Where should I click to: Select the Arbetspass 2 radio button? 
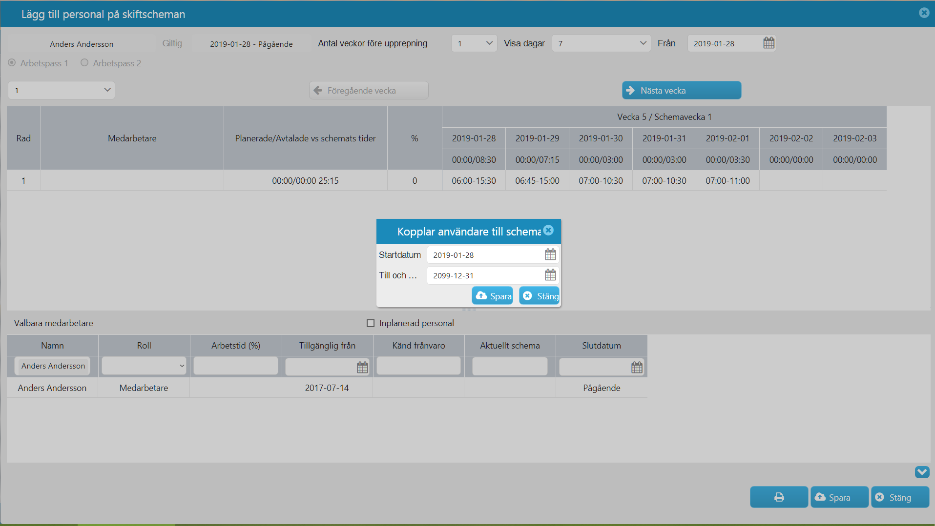(84, 62)
